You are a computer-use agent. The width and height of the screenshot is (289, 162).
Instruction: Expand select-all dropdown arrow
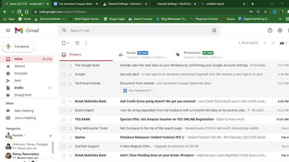tap(68, 43)
